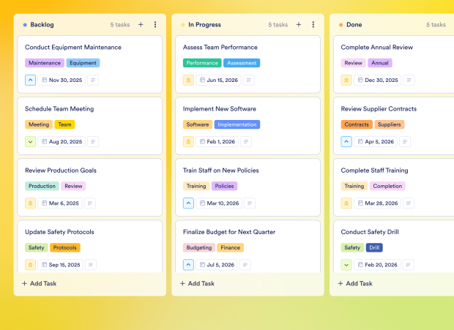Open description icon on Train Staff on New Policies

point(250,203)
